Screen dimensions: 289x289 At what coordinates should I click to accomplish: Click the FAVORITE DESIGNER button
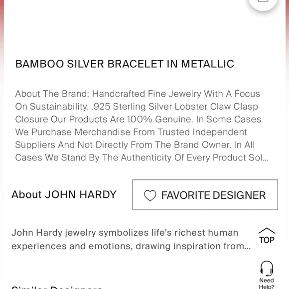pos(205,195)
